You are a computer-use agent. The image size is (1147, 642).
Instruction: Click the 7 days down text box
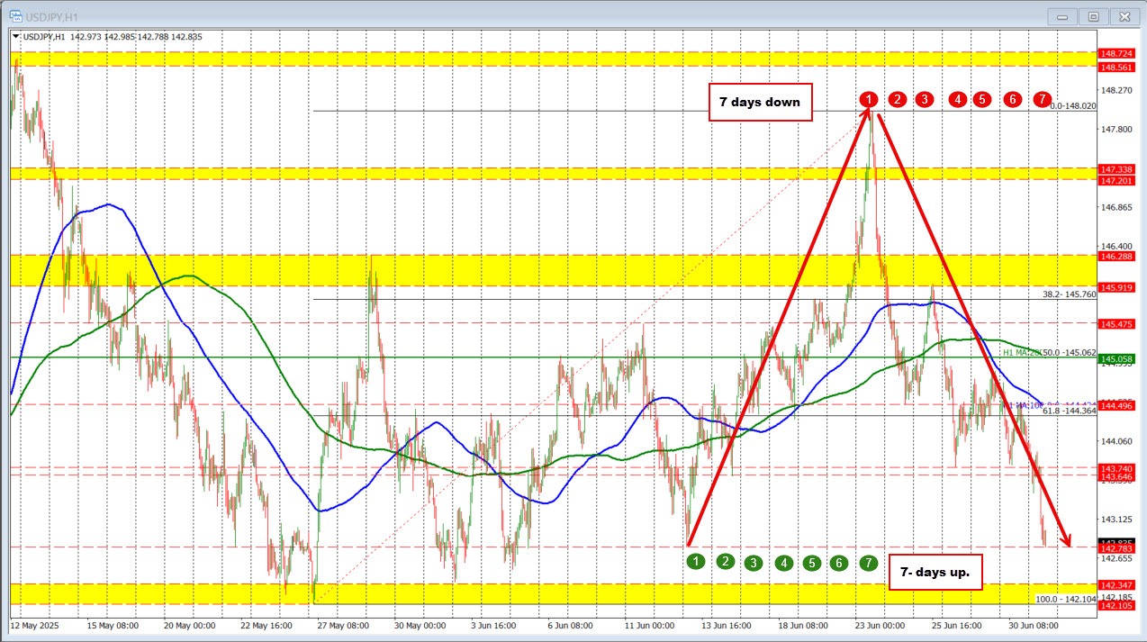pos(761,102)
